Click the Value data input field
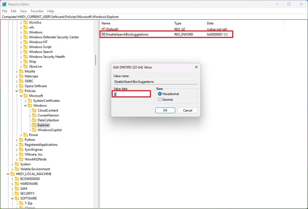Image resolution: width=308 pixels, height=209 pixels. (x=131, y=94)
